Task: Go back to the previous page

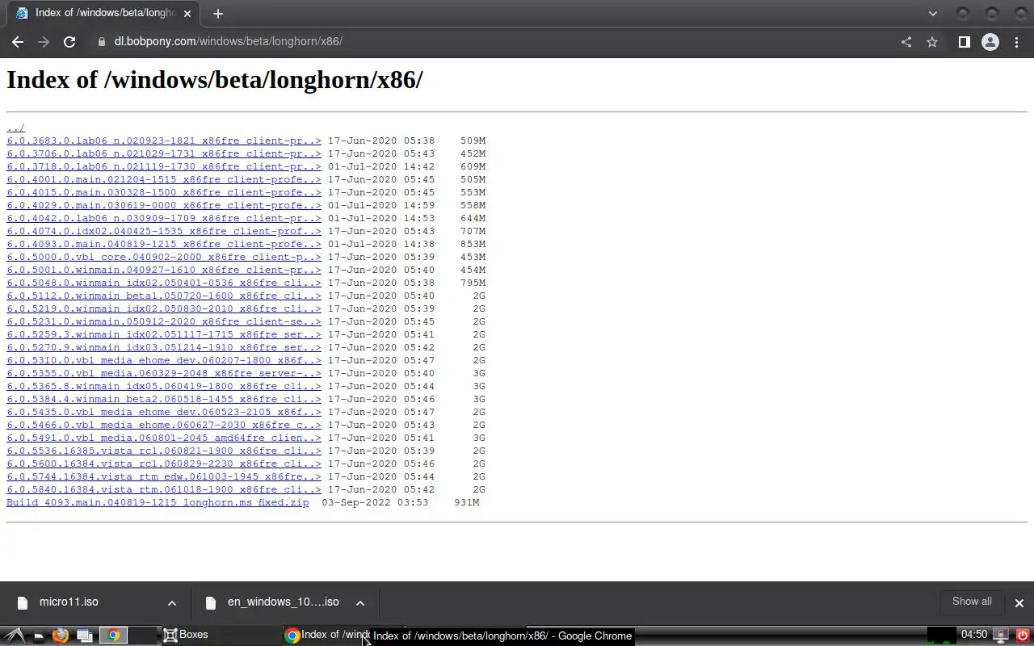Action: (x=18, y=42)
